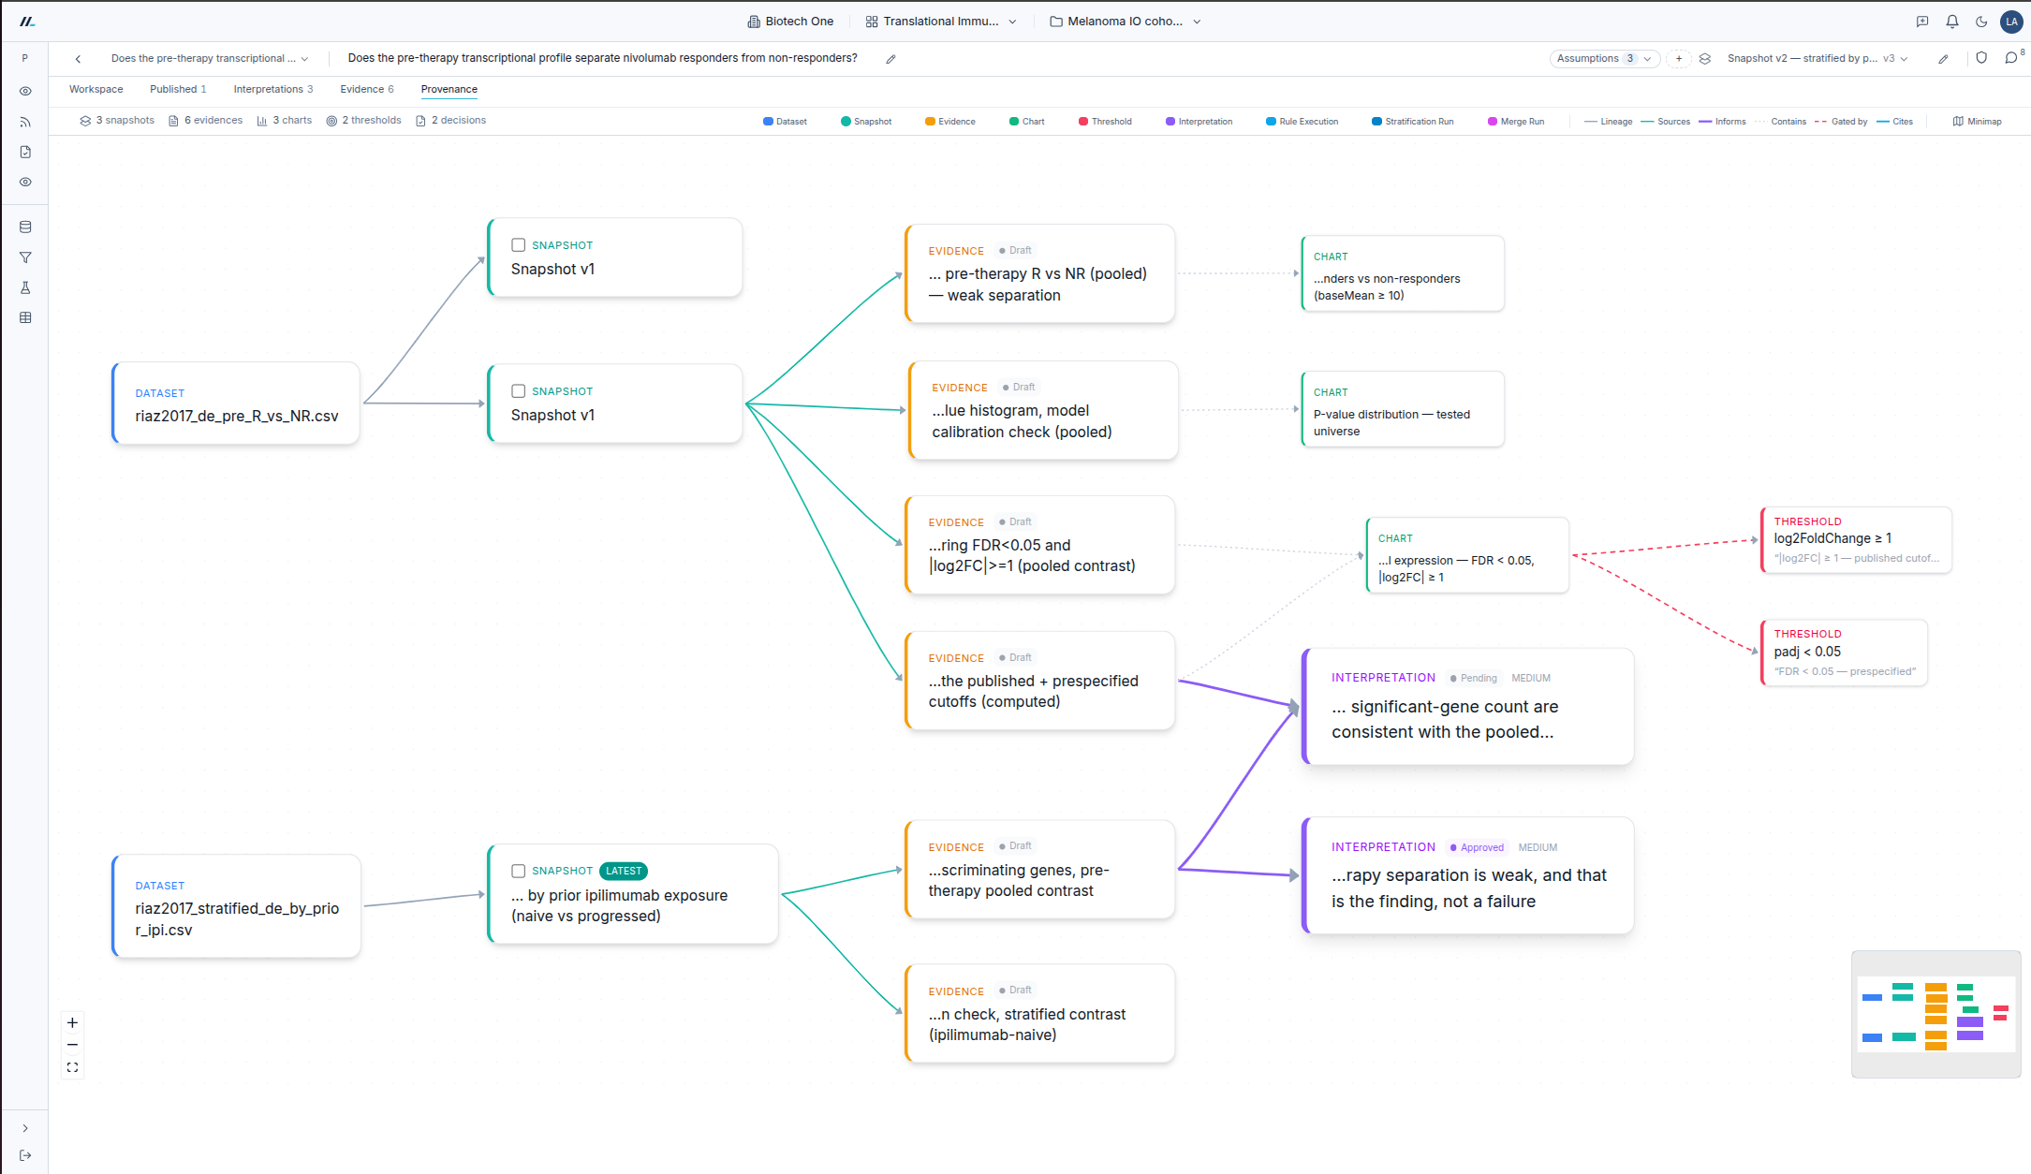Expand the sidebar with the chevron

click(x=25, y=1128)
